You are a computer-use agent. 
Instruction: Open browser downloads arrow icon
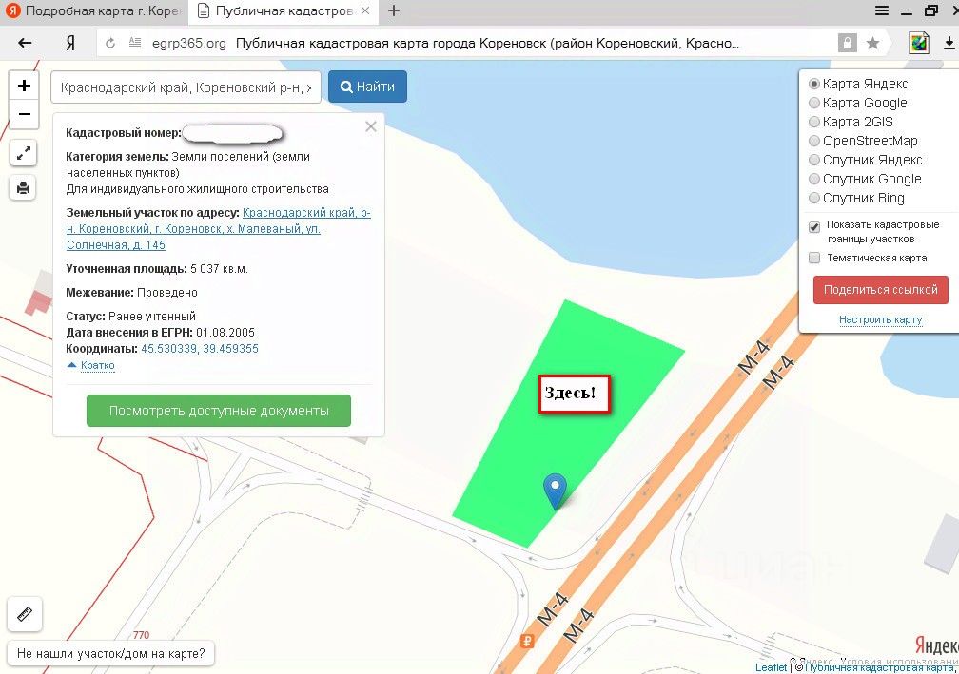click(x=949, y=43)
